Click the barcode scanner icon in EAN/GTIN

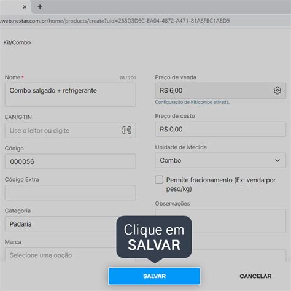pyautogui.click(x=126, y=130)
